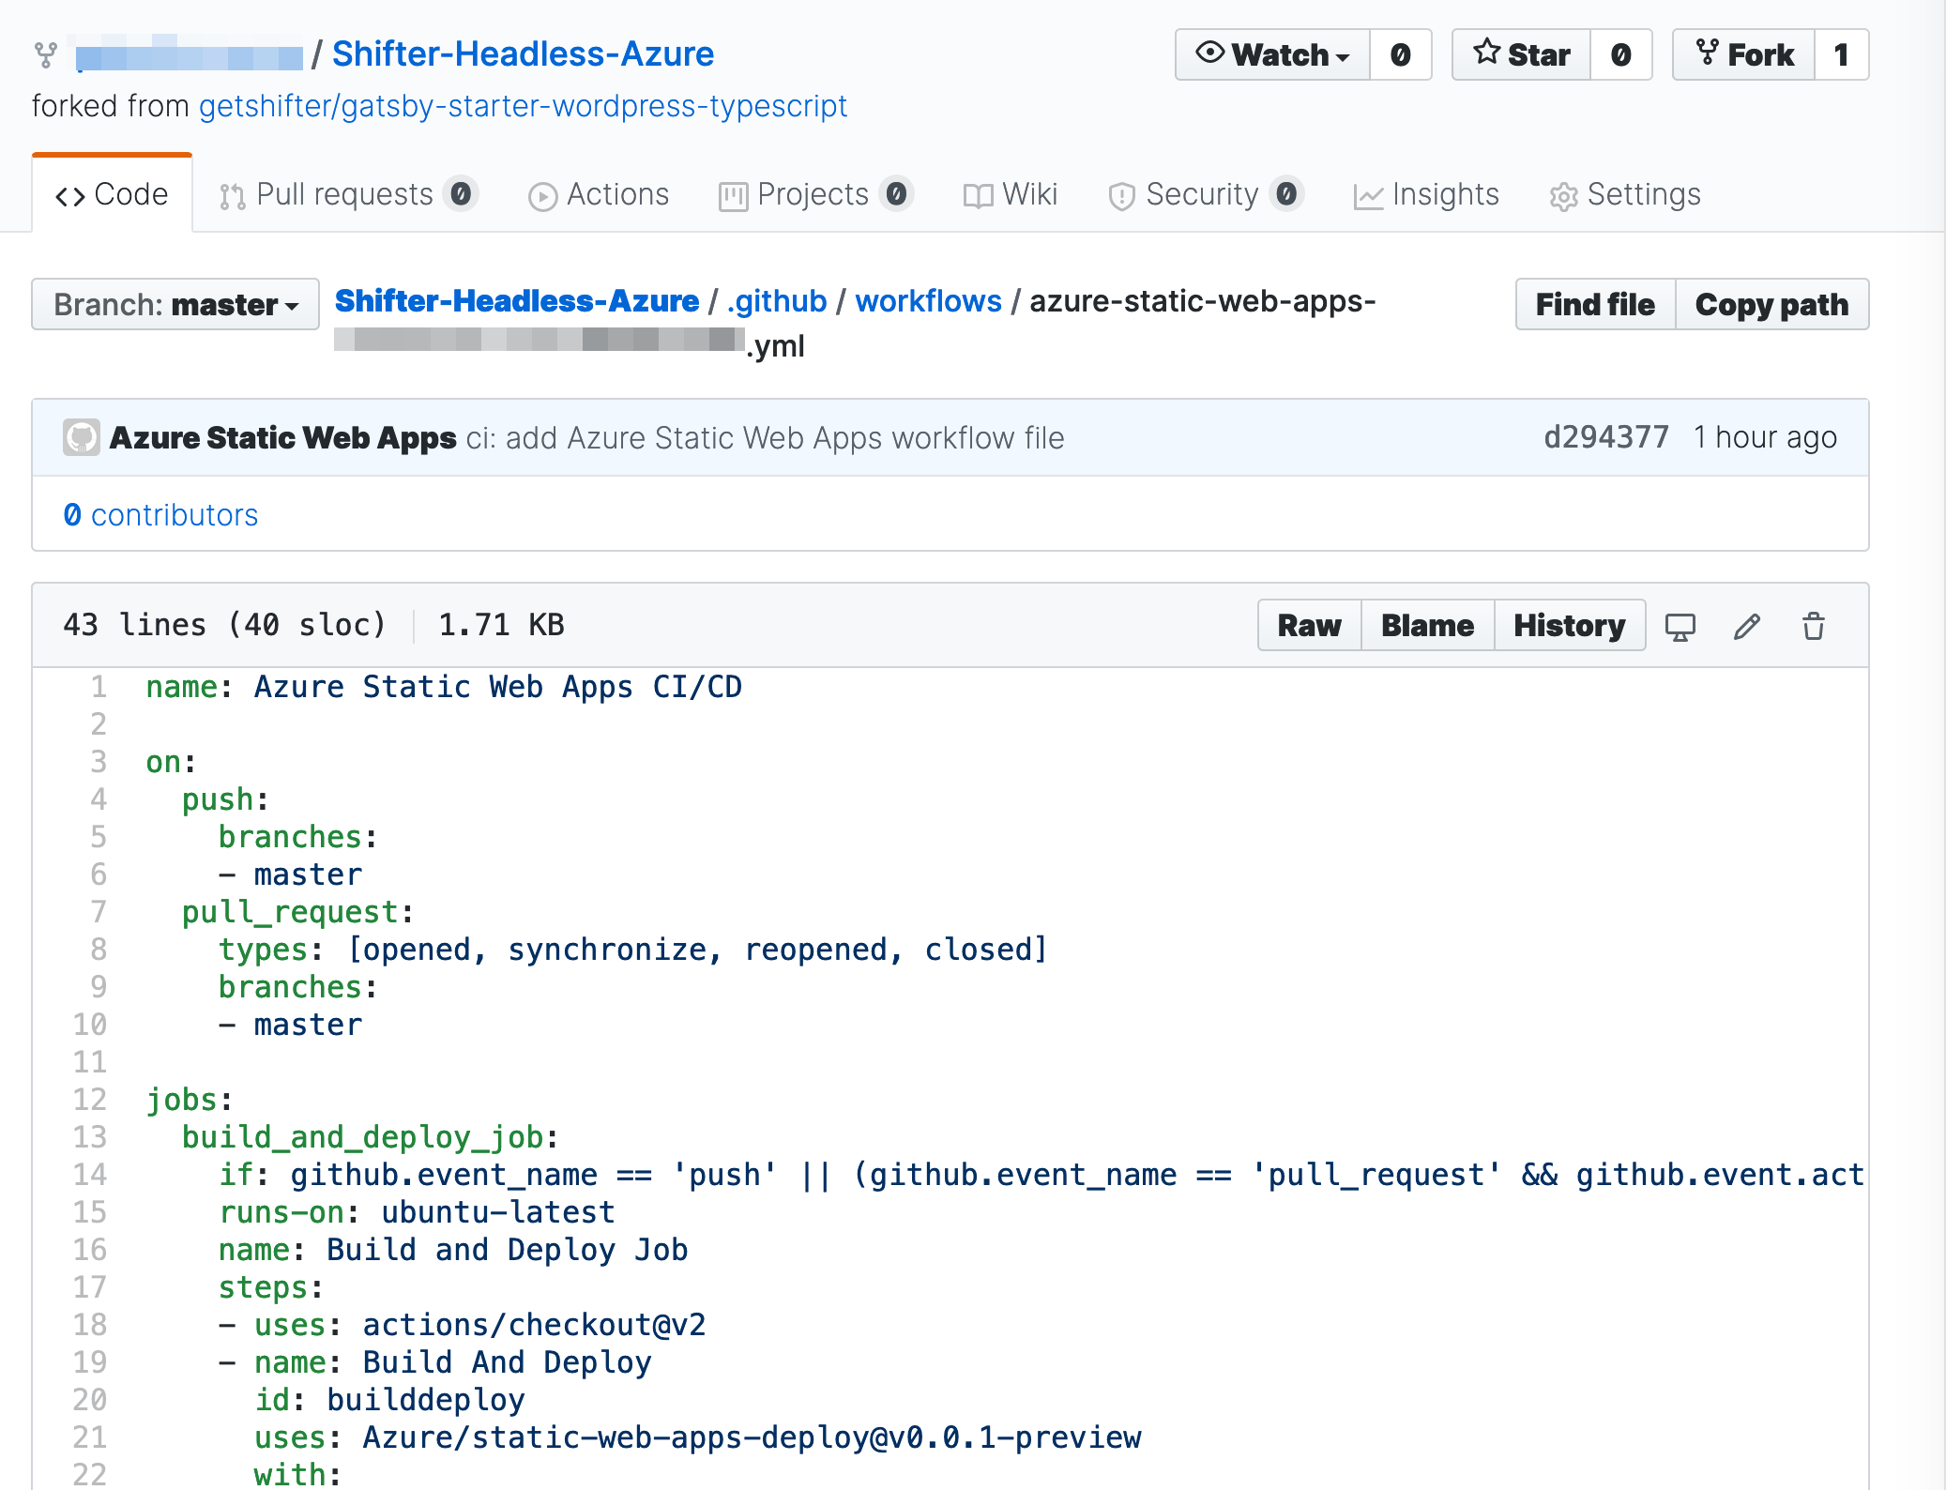Open the Wiki tab
Viewport: 1946px width, 1490px height.
tap(1011, 194)
